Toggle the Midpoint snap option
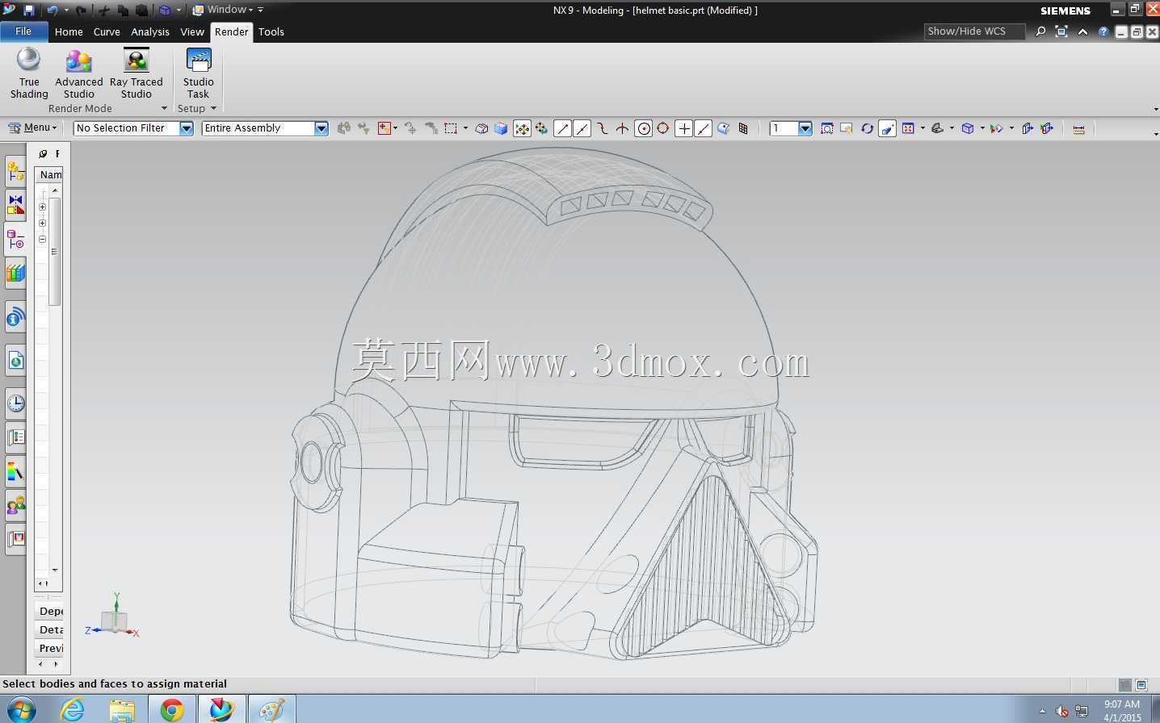This screenshot has width=1160, height=723. [582, 128]
